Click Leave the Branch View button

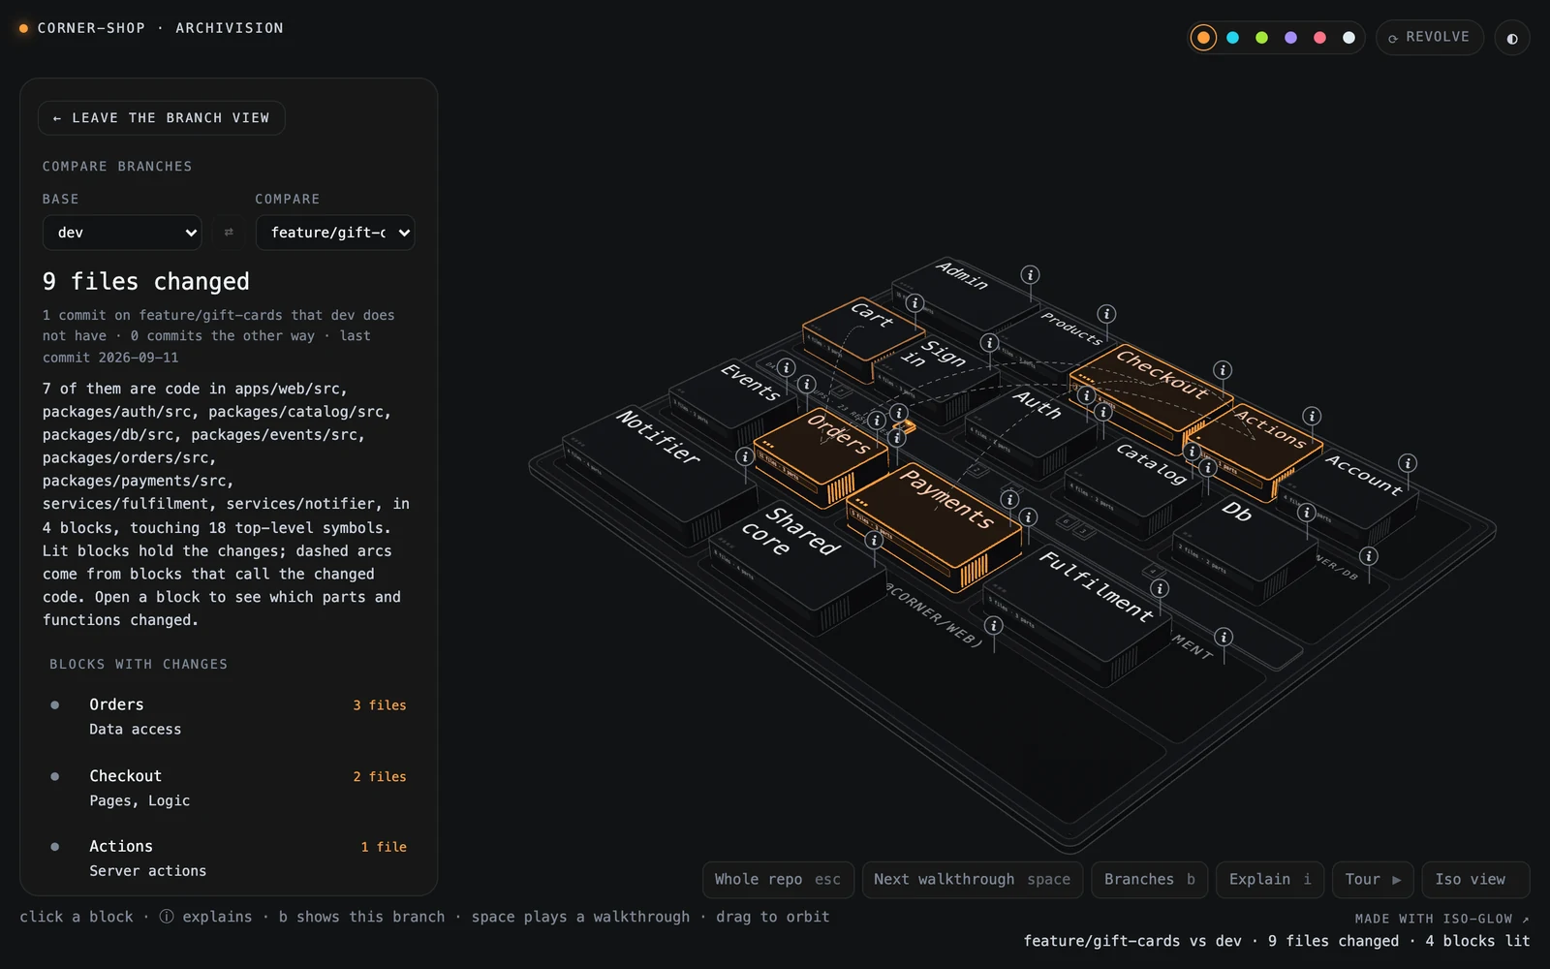pos(162,118)
